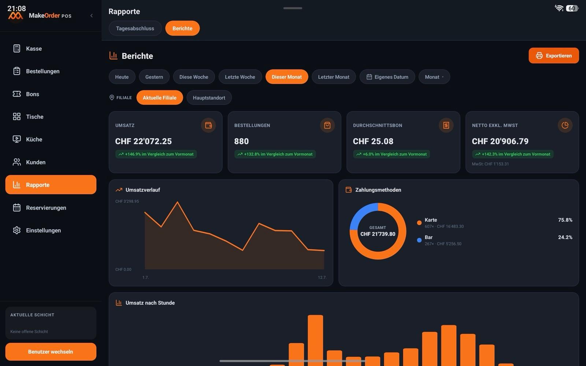Click the Umsatzverlauf trend icon
This screenshot has height=366, width=586.
(119, 190)
